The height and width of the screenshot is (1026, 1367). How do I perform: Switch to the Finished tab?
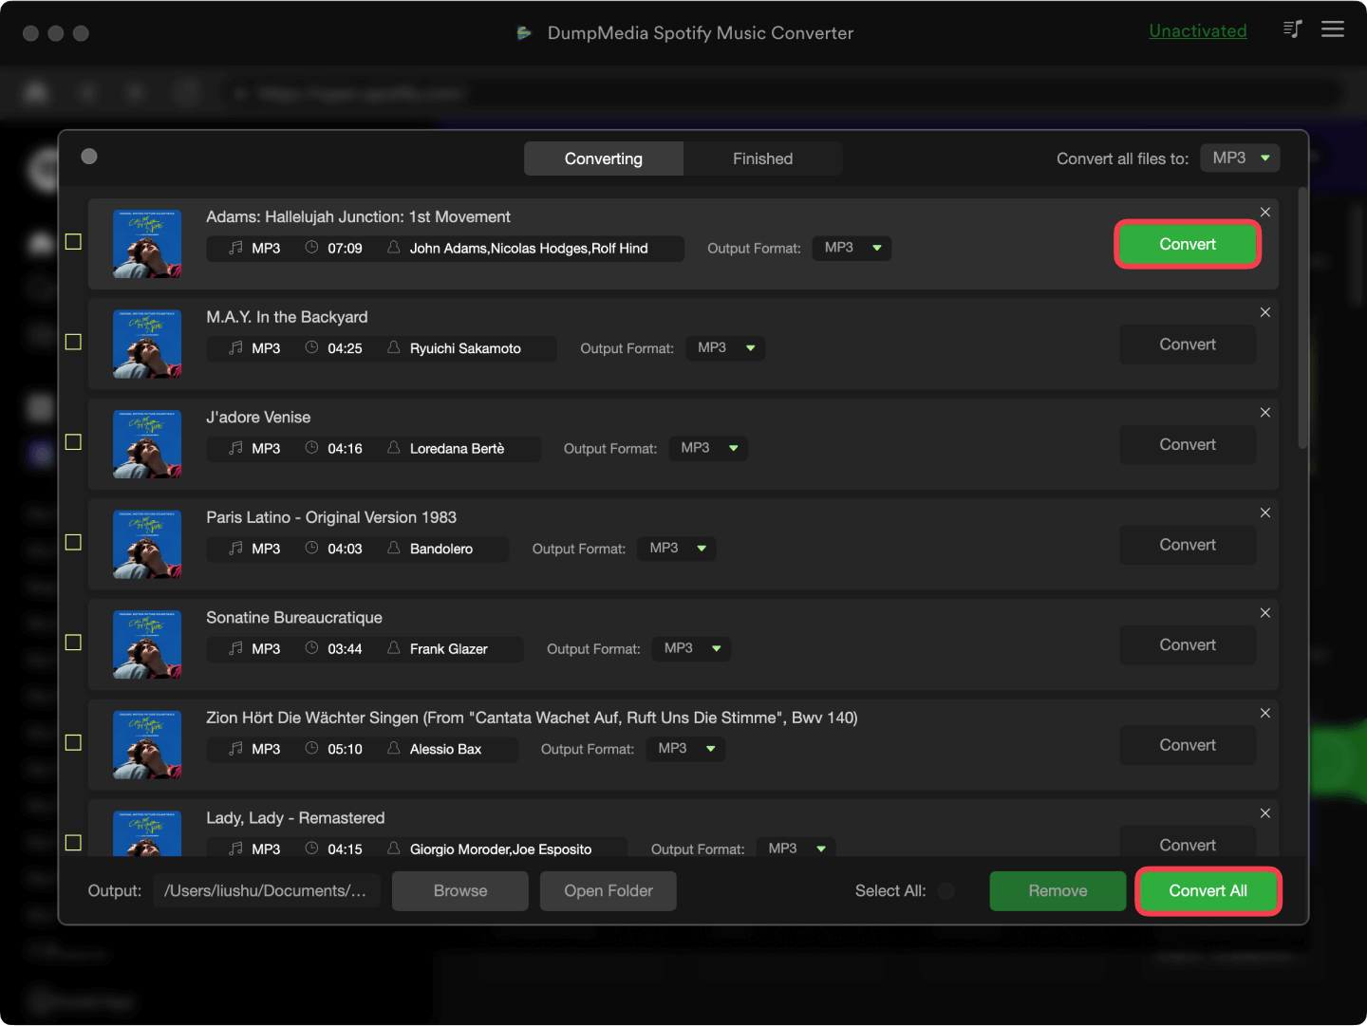(x=763, y=159)
